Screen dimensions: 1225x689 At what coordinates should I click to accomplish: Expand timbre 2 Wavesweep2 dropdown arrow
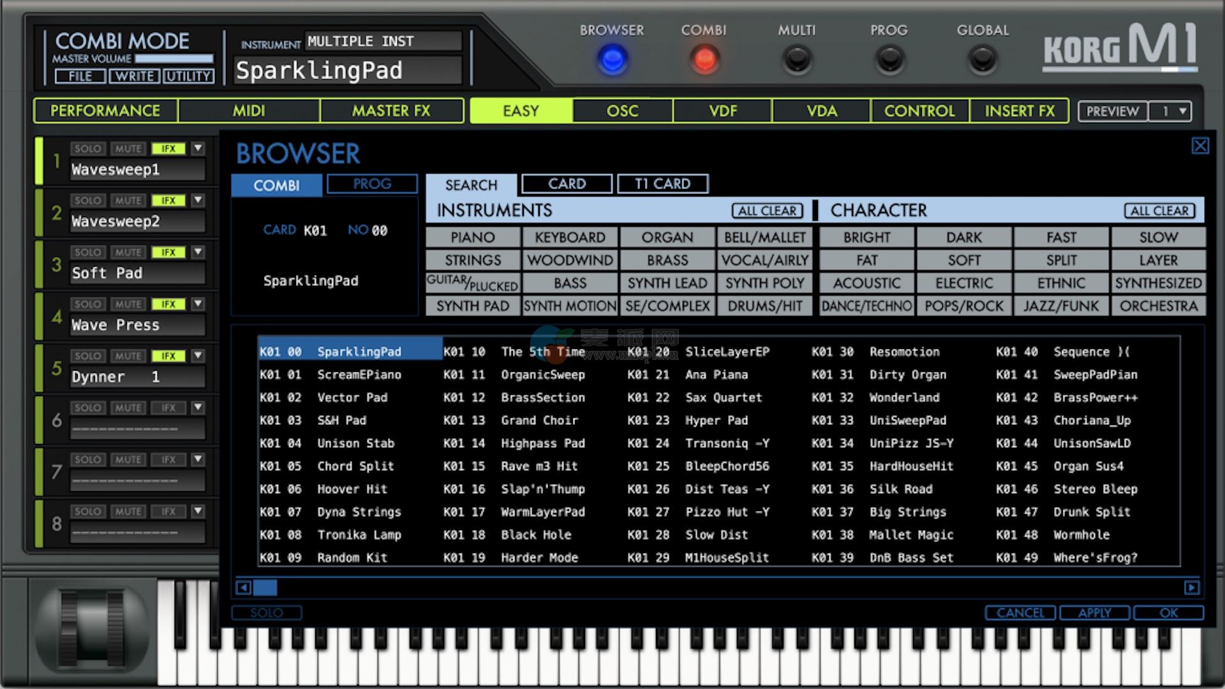pyautogui.click(x=198, y=200)
